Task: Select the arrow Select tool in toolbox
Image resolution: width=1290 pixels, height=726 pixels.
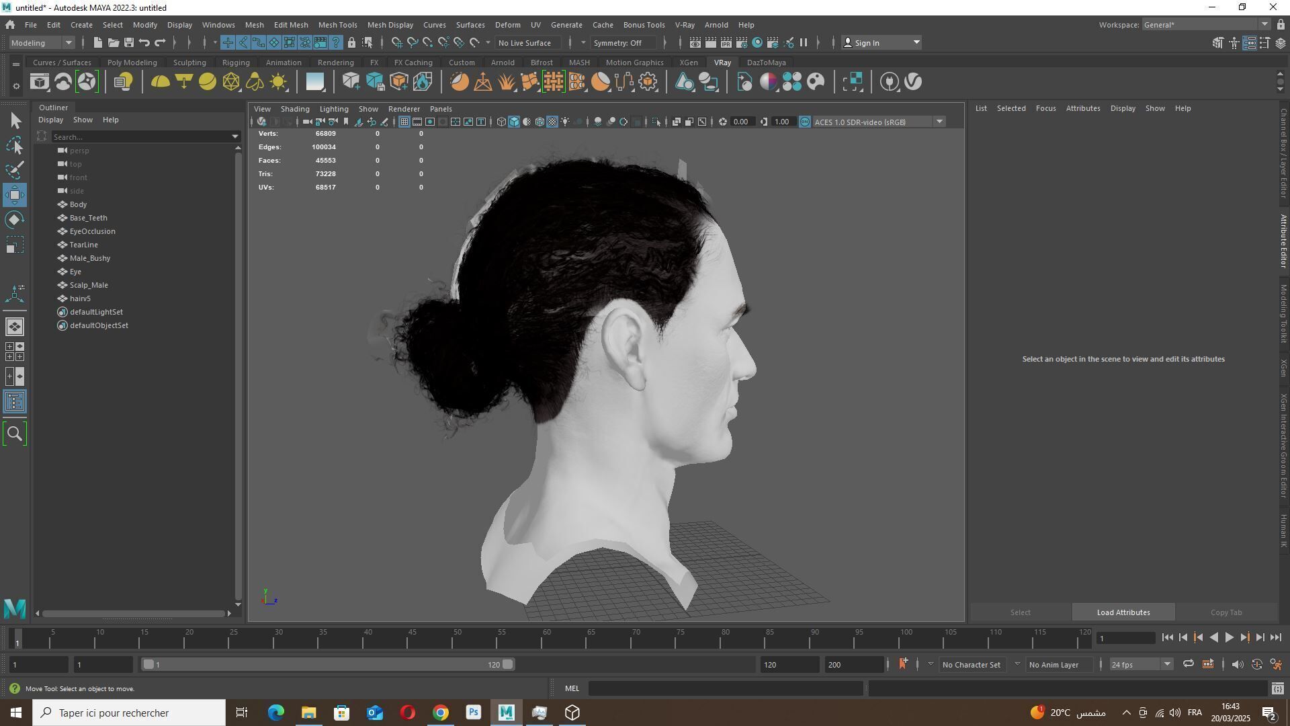Action: pyautogui.click(x=15, y=121)
